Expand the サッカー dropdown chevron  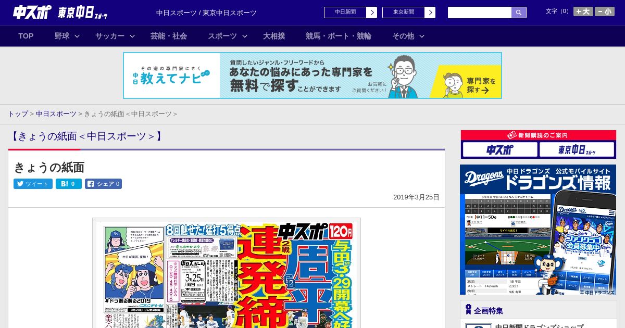click(132, 36)
